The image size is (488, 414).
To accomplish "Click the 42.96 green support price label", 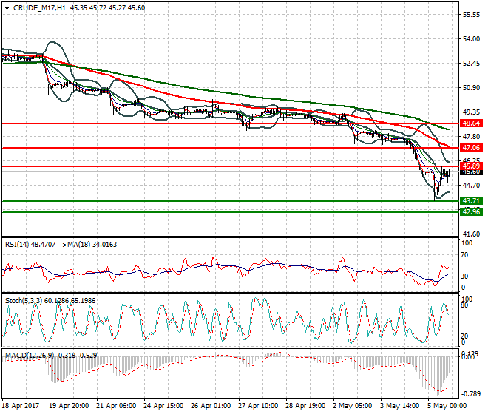I will 471,212.
